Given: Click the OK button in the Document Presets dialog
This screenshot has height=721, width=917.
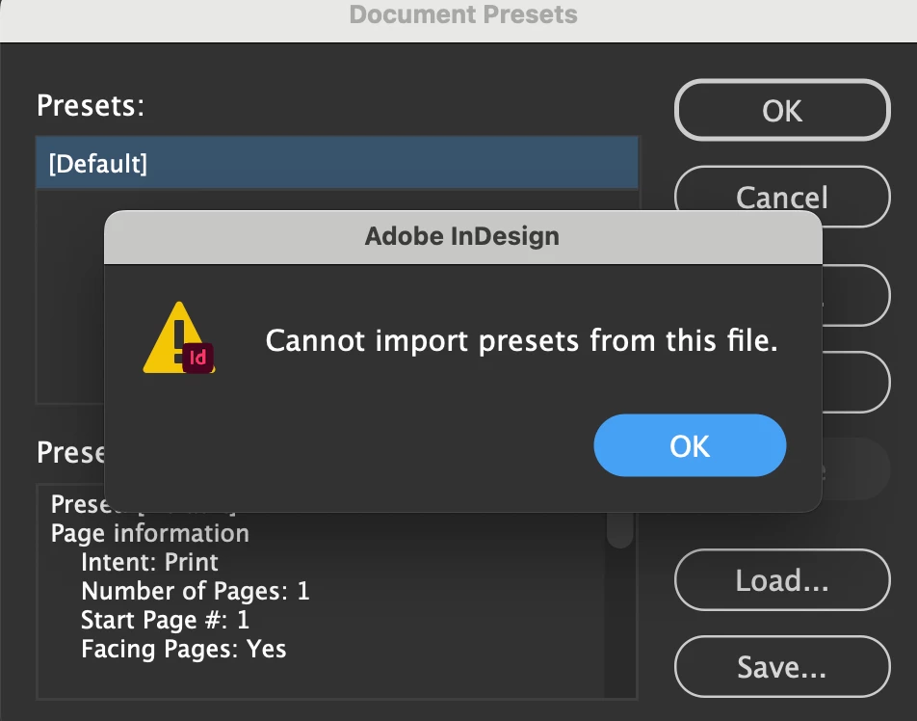Looking at the screenshot, I should click(782, 110).
